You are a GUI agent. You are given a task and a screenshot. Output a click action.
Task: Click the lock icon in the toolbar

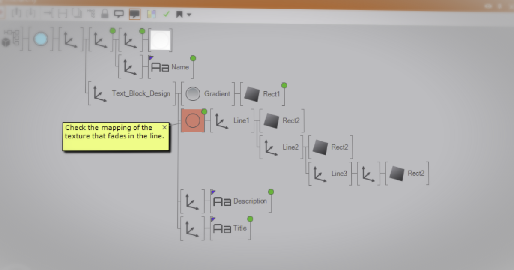[x=104, y=14]
